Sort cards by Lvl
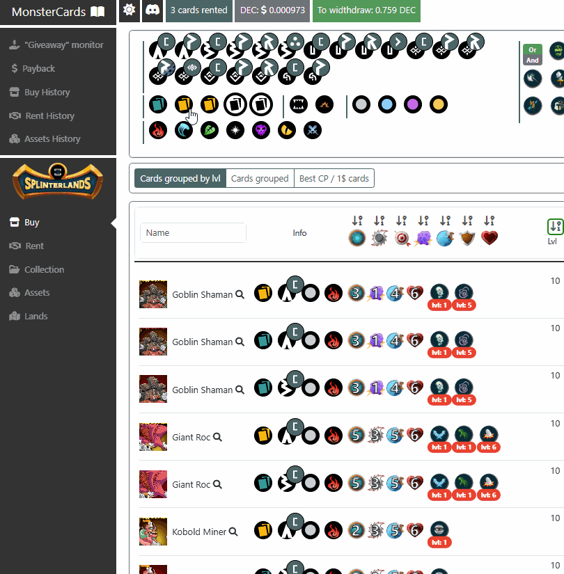564x574 pixels. (x=555, y=227)
